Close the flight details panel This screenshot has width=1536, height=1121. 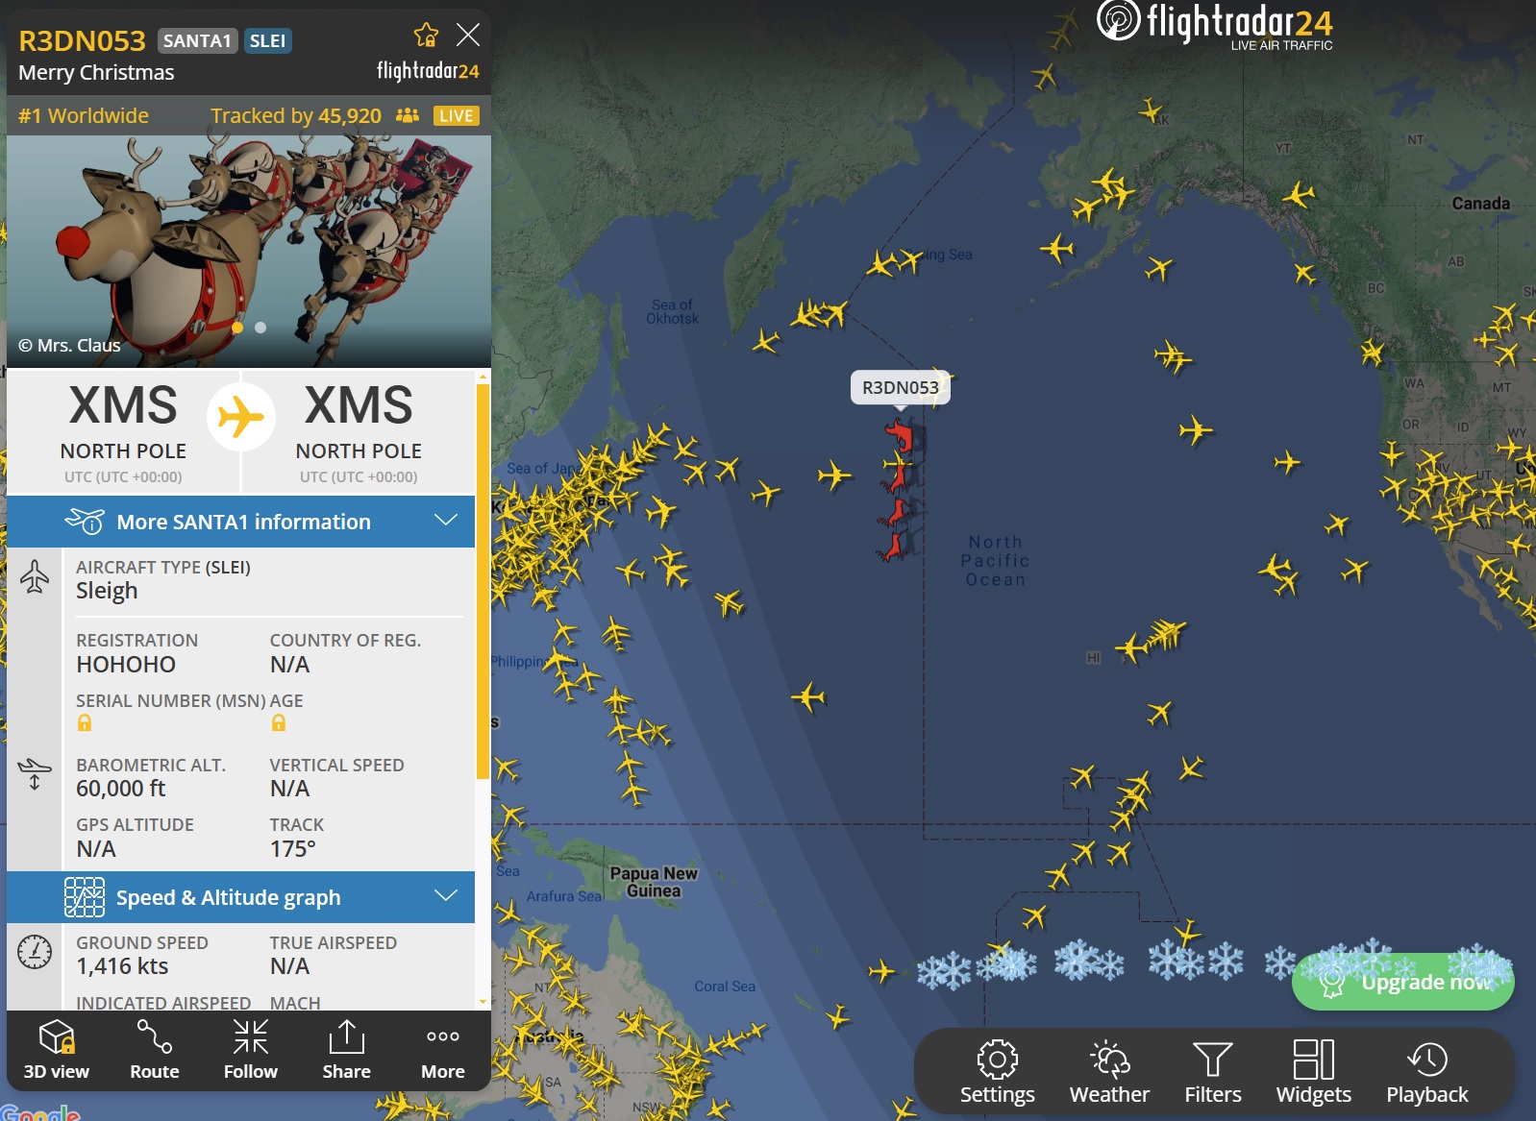(468, 36)
